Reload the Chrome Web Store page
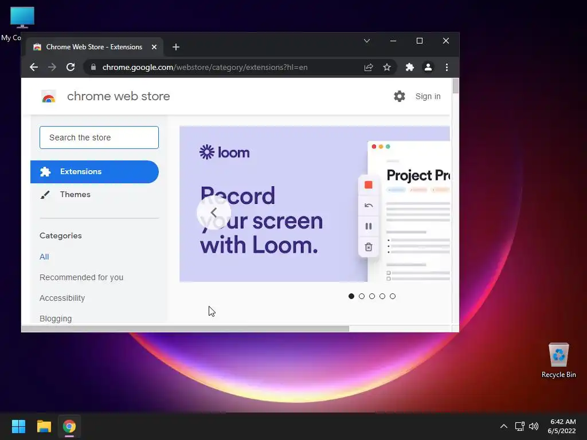This screenshot has height=440, width=587. coord(71,68)
